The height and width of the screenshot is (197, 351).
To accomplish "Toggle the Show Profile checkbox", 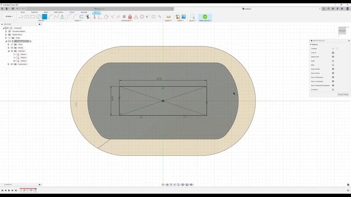I will [333, 69].
